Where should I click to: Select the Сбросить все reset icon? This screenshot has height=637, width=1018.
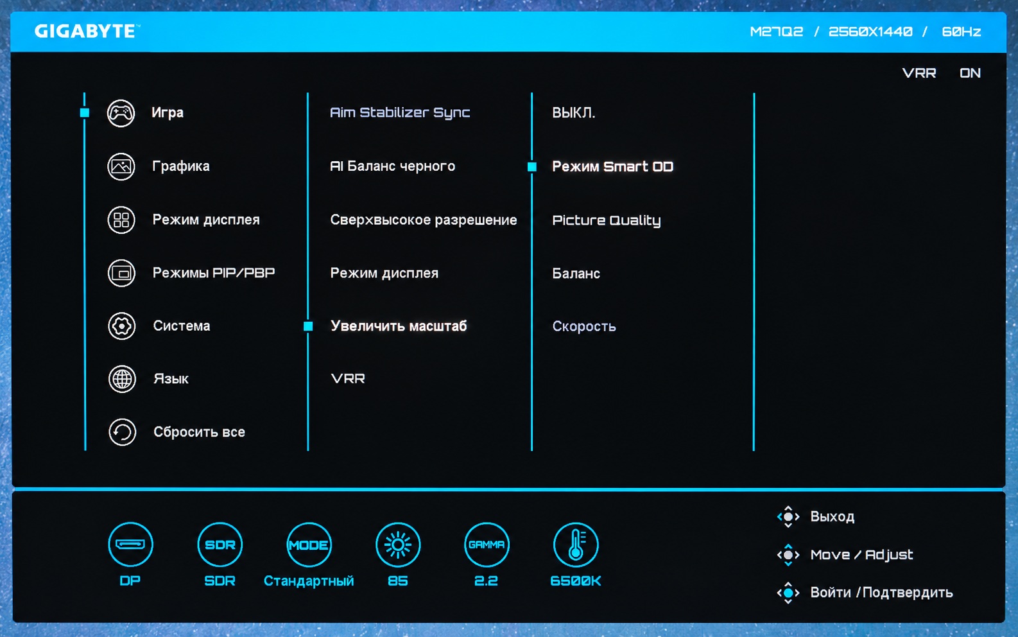tap(122, 432)
